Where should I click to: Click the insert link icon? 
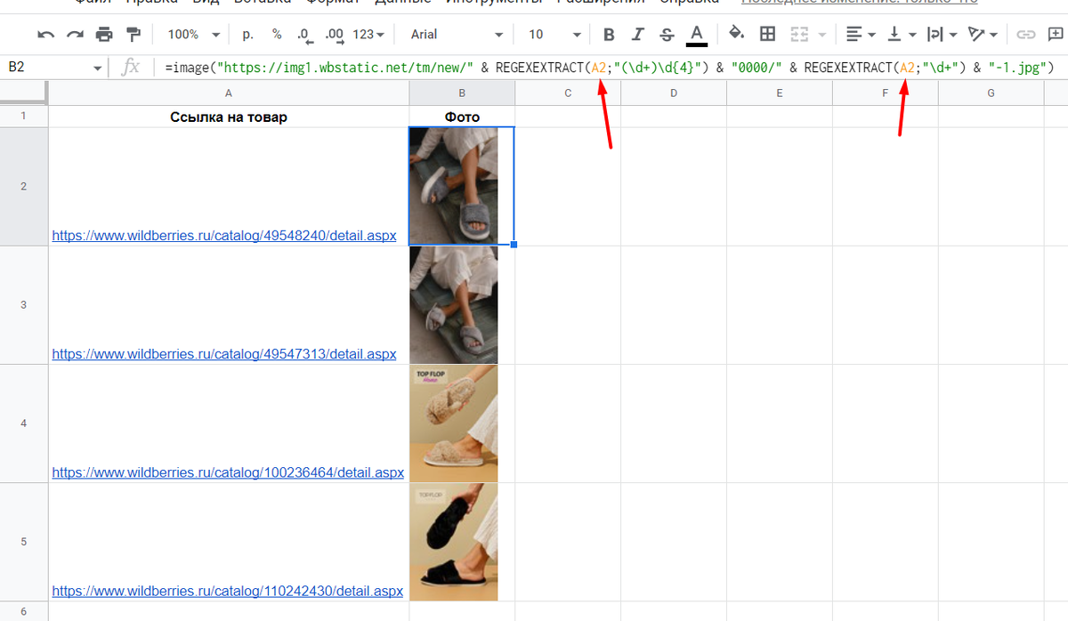pos(1026,35)
